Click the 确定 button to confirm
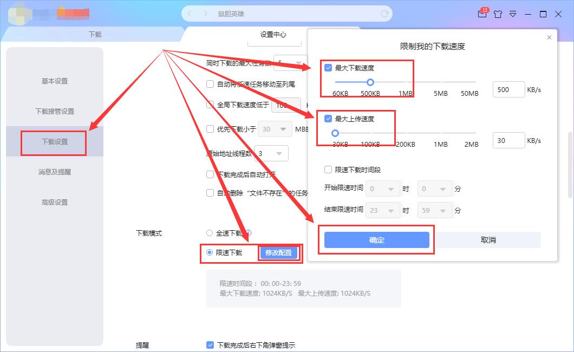The width and height of the screenshot is (574, 352). 377,239
